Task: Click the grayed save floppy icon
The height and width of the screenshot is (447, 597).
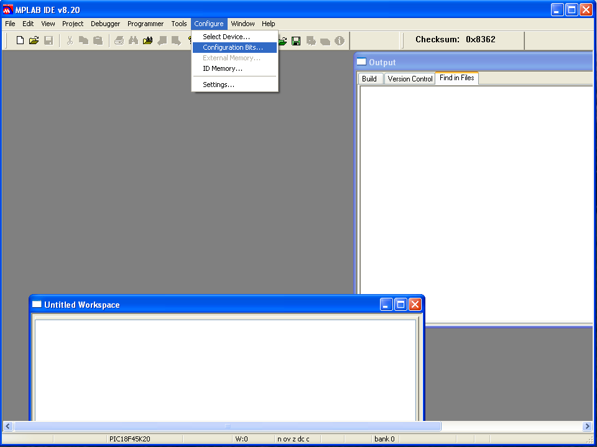Action: [49, 40]
